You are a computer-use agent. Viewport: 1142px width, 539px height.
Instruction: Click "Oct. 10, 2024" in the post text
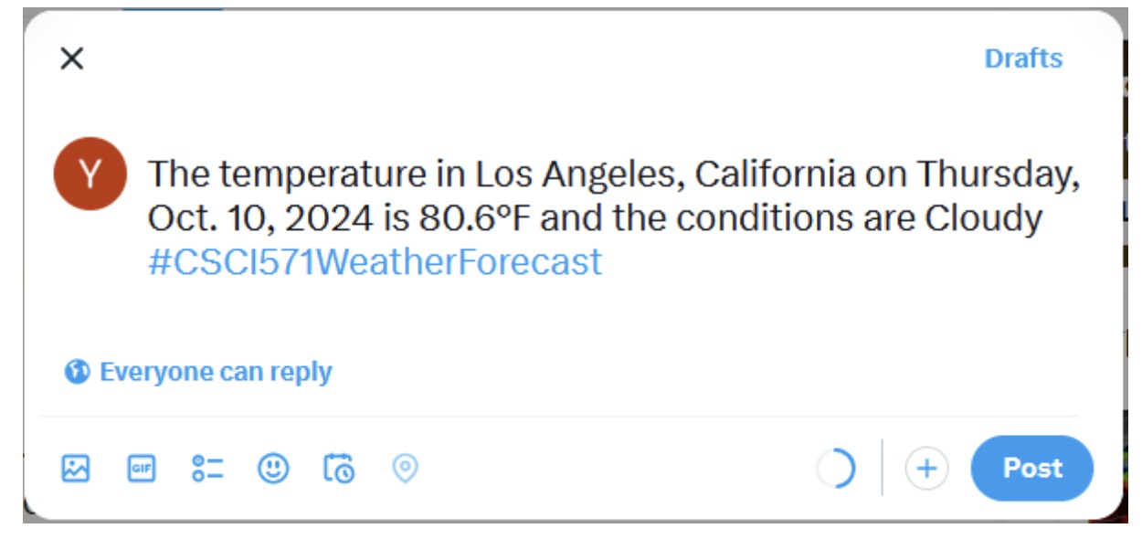(260, 218)
